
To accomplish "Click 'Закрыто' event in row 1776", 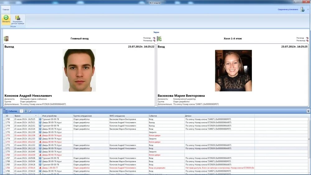I will tap(152, 132).
